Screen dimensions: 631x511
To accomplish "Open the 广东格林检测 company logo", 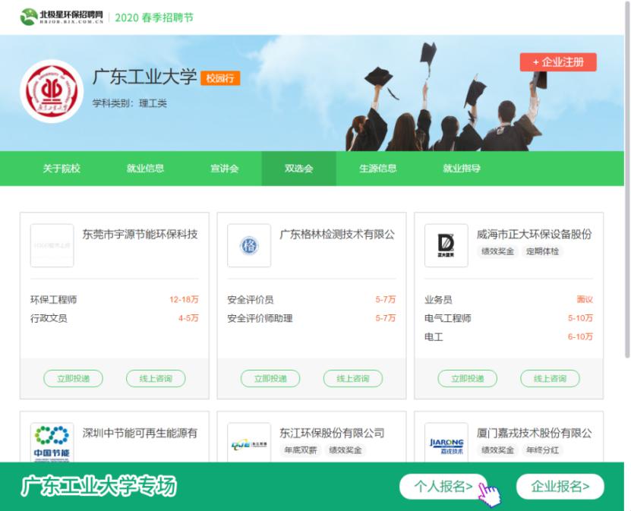I will tap(248, 245).
